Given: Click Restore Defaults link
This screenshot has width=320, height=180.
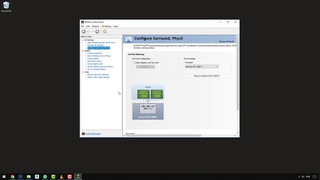Looking at the screenshot, I should [x=226, y=41].
